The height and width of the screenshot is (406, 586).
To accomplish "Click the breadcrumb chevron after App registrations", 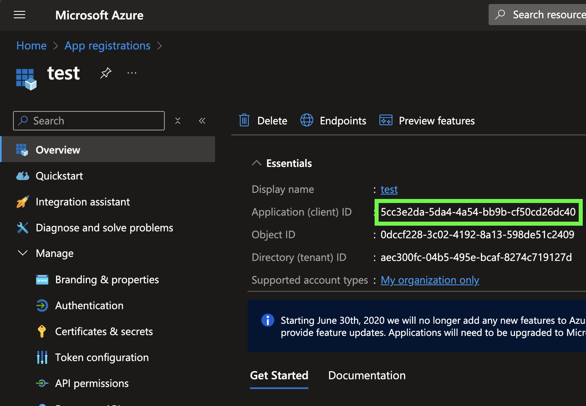I will point(159,46).
